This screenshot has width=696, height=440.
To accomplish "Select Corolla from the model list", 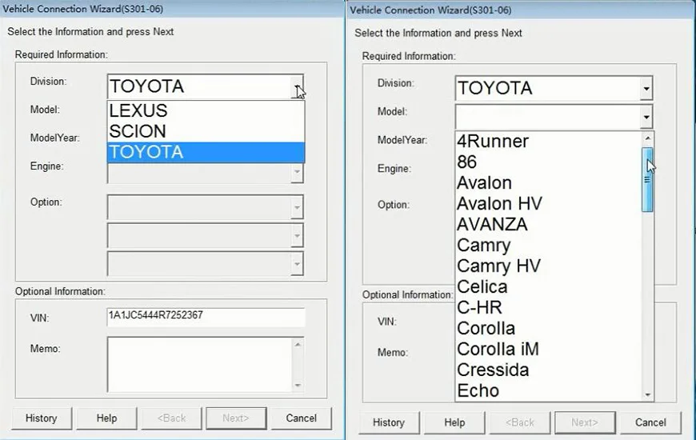I will [549, 329].
